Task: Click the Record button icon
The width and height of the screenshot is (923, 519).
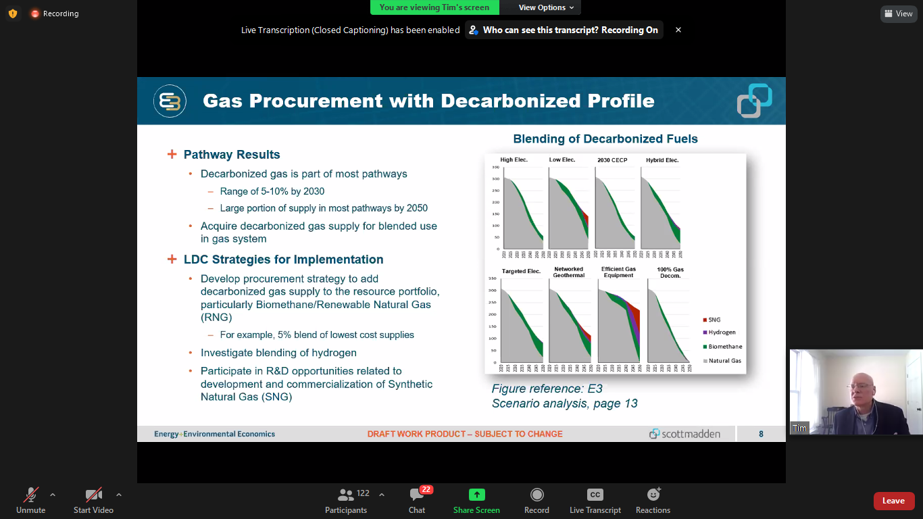Action: coord(537,495)
